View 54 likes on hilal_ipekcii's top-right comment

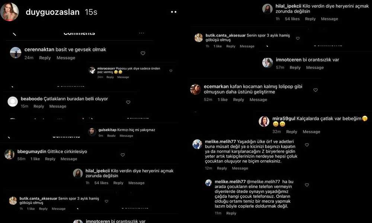292,19
